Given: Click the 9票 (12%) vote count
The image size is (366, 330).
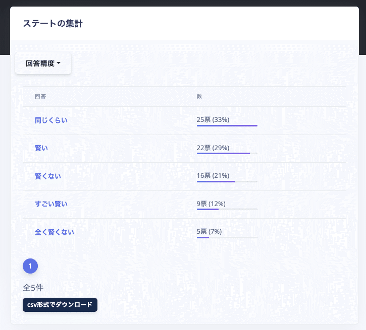Looking at the screenshot, I should (211, 204).
